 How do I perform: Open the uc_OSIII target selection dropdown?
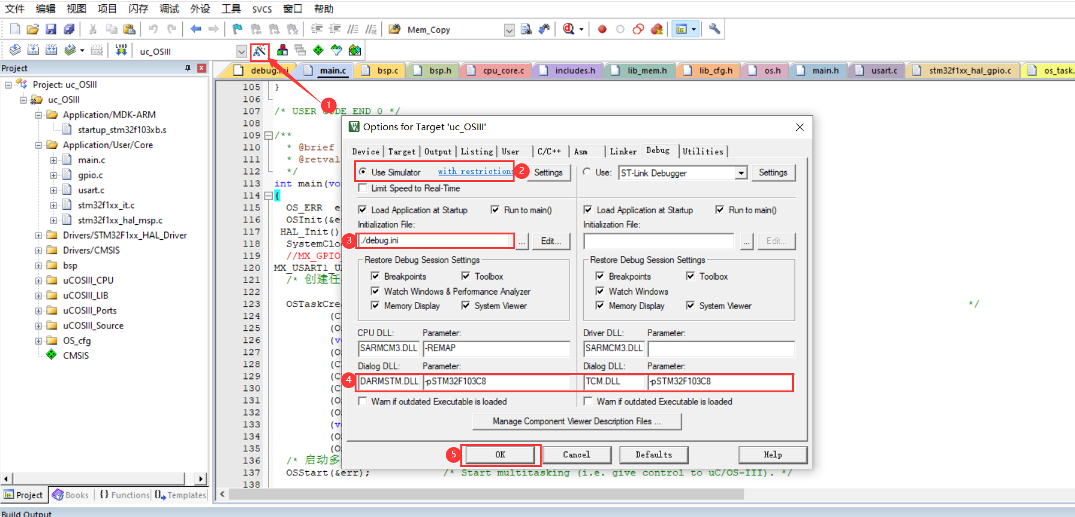click(241, 51)
